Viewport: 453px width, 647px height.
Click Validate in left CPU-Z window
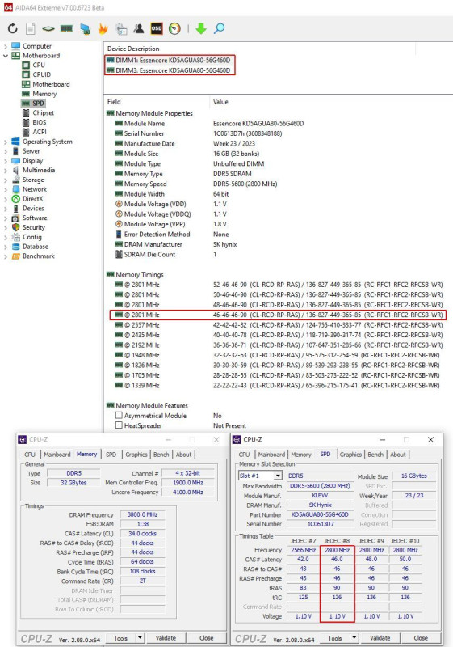point(166,638)
